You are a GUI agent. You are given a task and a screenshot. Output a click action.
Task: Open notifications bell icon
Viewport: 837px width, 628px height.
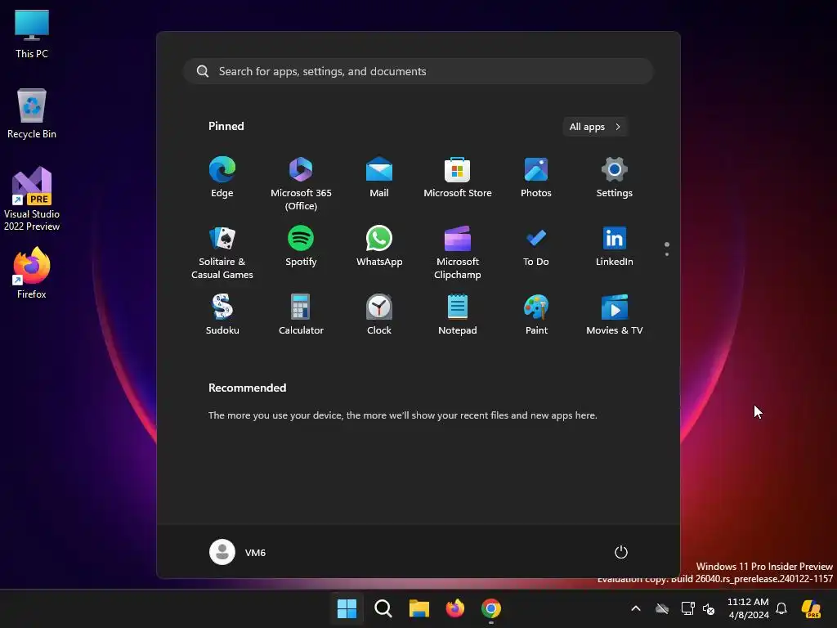point(781,608)
